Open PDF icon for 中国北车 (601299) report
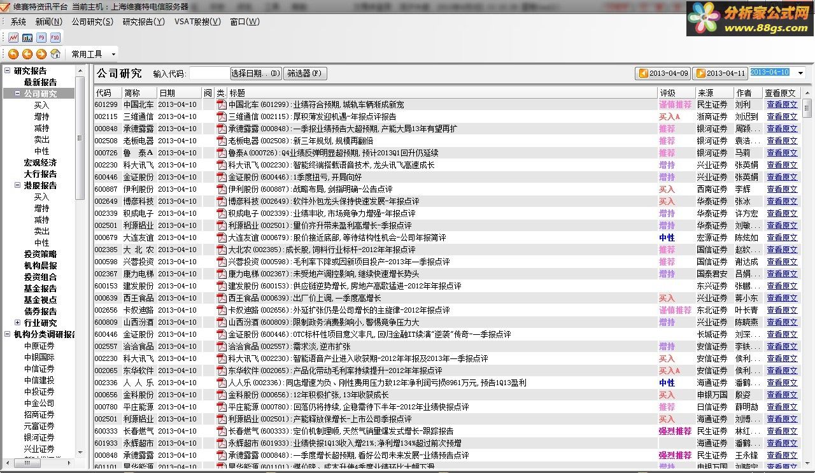This screenshot has width=815, height=473. [222, 104]
